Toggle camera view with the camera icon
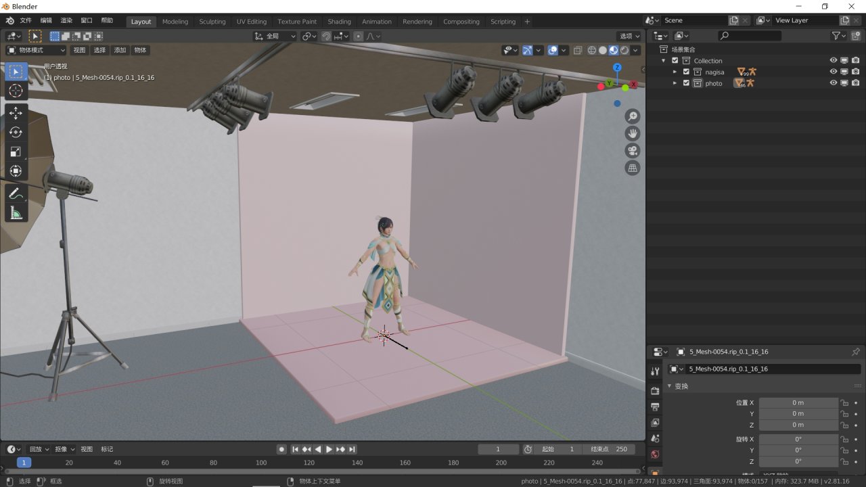866x487 pixels. coord(633,150)
